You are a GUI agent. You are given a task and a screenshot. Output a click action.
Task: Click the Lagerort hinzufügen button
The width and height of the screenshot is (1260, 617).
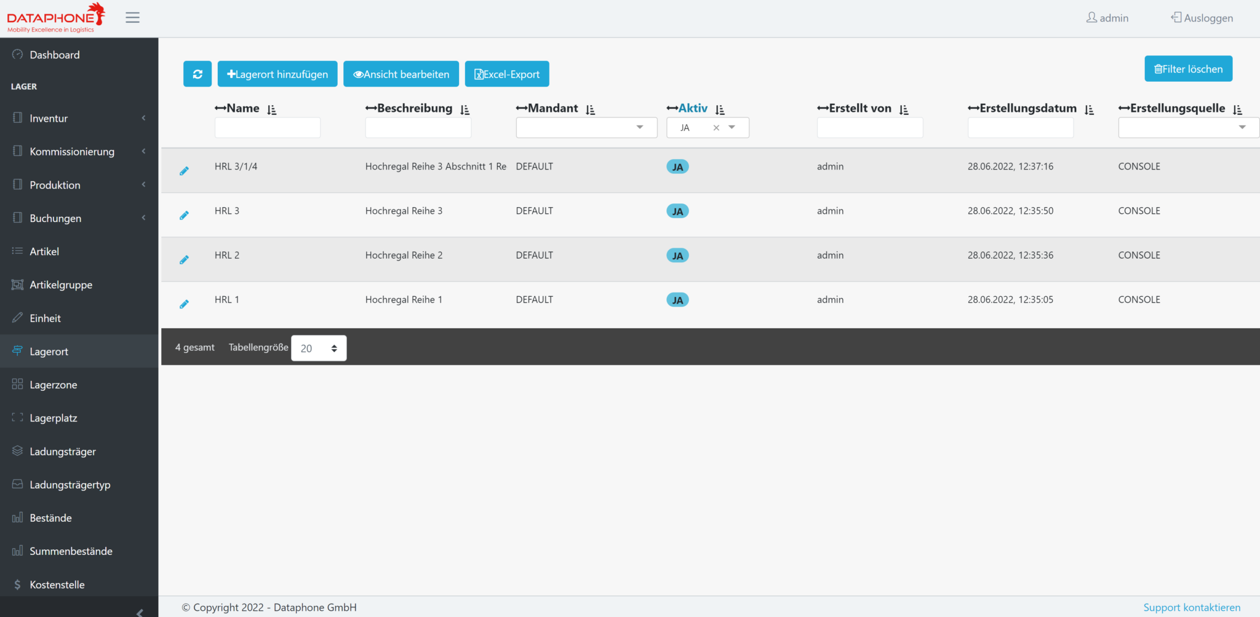(x=277, y=74)
